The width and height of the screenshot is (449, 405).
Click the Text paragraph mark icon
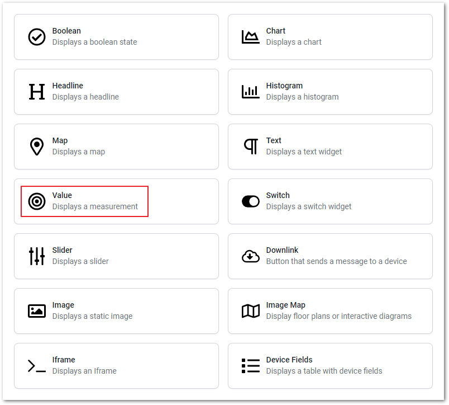point(251,147)
